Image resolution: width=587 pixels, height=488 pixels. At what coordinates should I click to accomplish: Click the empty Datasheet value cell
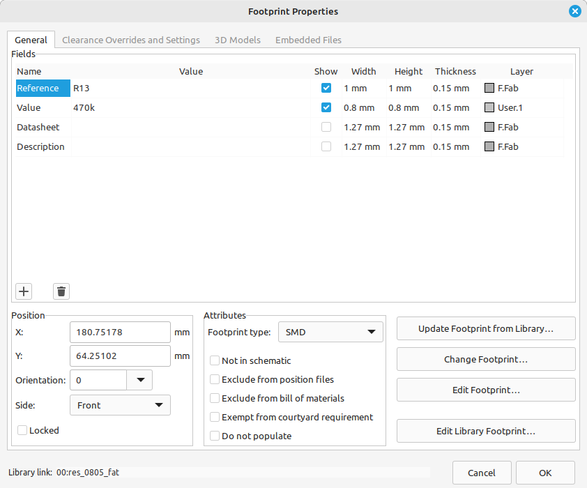coord(191,127)
